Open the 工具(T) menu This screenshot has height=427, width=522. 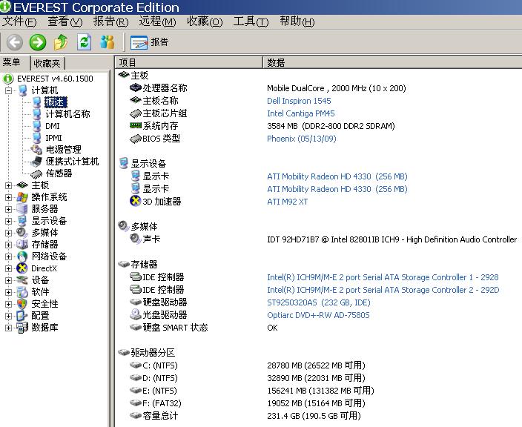[251, 21]
